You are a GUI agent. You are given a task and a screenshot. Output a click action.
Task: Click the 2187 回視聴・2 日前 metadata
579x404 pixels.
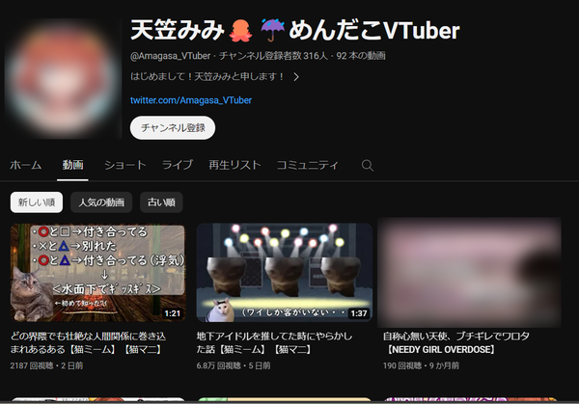click(x=46, y=365)
